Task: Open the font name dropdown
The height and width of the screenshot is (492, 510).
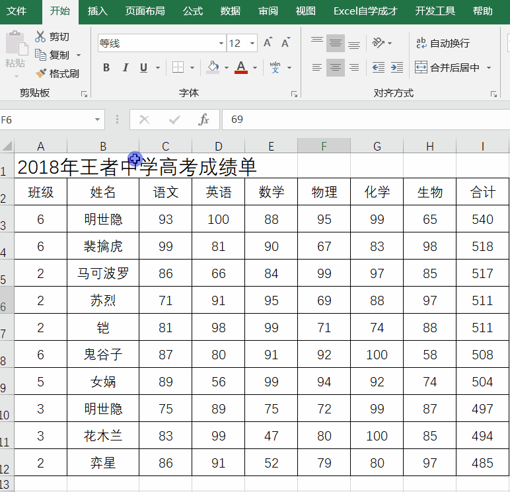Action: pos(221,44)
